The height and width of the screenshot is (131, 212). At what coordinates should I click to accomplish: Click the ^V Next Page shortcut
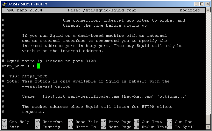pyautogui.click(x=116, y=127)
